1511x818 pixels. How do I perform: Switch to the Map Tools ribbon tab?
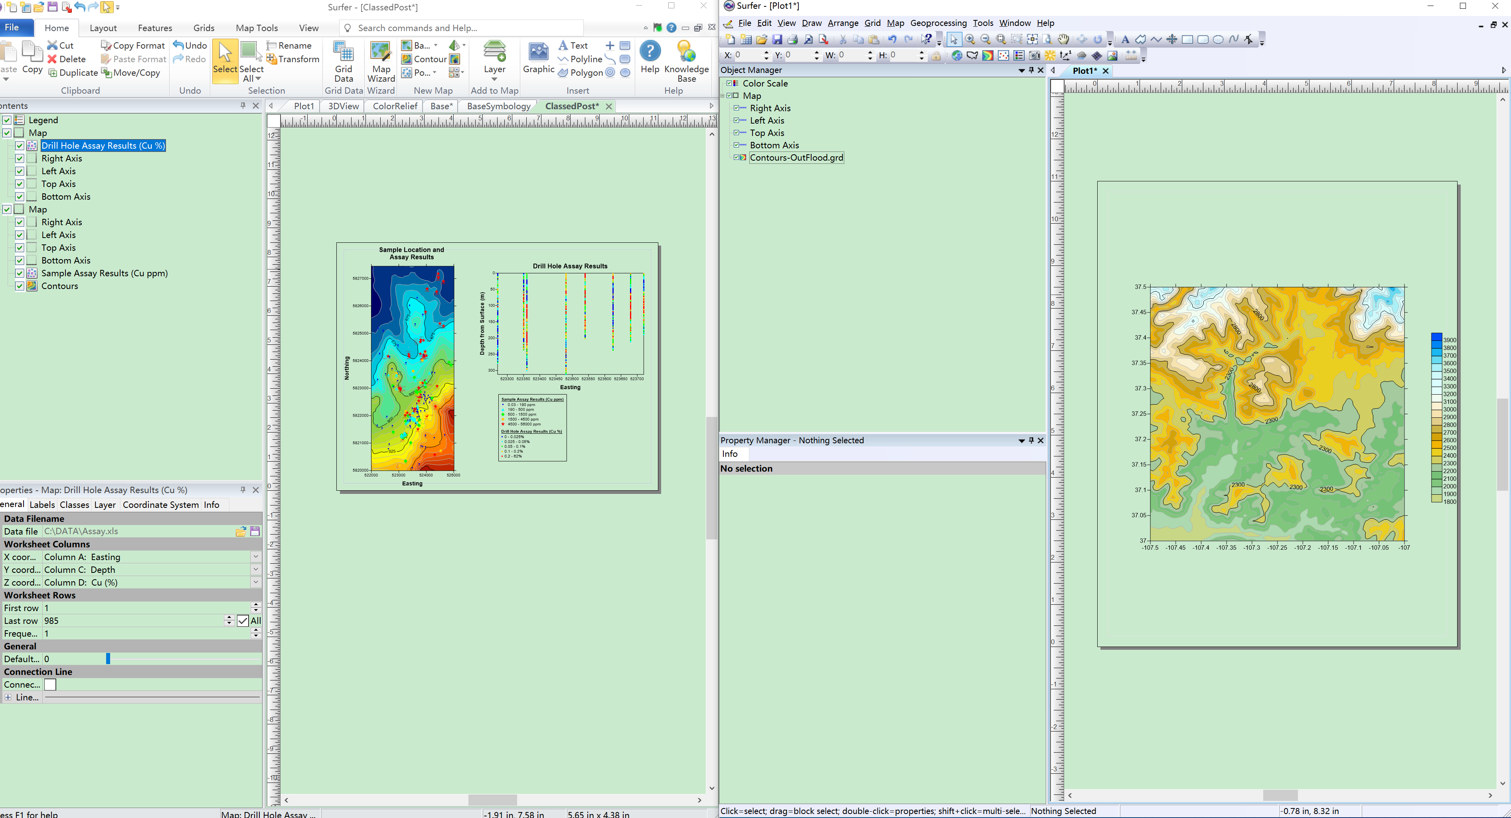256,28
